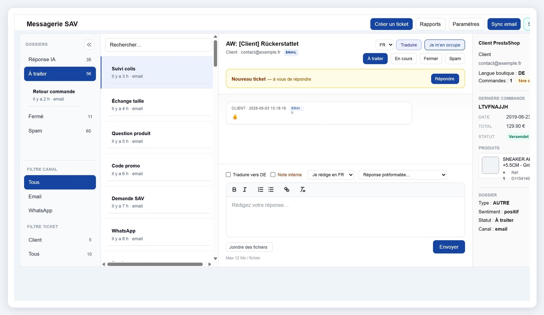Image resolution: width=544 pixels, height=315 pixels.
Task: Click the contact@exemple.fr in client panel
Action: click(x=500, y=63)
